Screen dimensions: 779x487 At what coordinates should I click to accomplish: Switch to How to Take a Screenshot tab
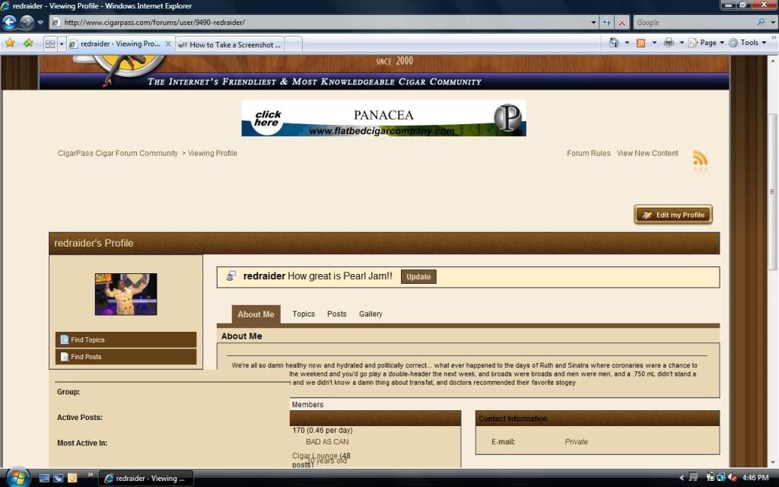coord(230,44)
